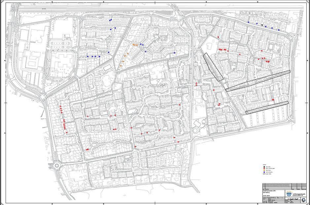Click the leftmost blue marker in the row of four
Screen dimensions: 310x205
click(88, 56)
